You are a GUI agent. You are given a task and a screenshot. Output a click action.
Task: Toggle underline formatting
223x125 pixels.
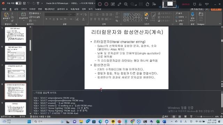tap(54, 19)
